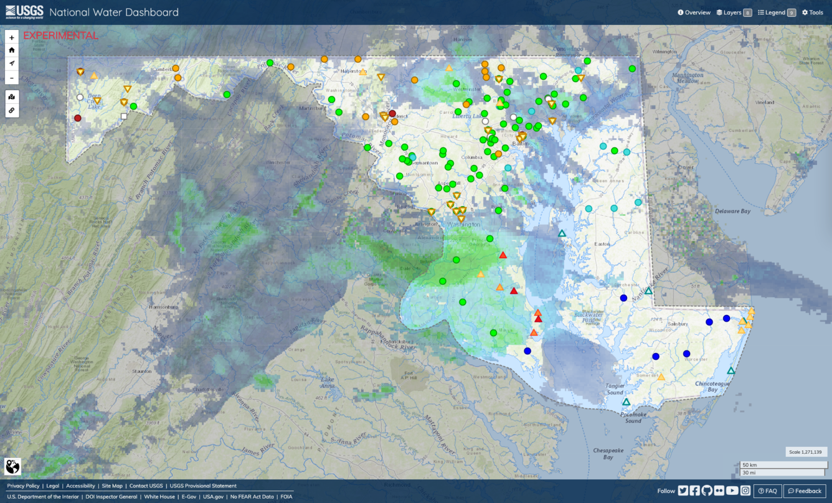Click the zoom in plus icon
832x503 pixels.
click(x=11, y=37)
